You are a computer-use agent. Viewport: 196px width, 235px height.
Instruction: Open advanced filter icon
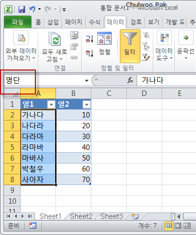(x=146, y=57)
